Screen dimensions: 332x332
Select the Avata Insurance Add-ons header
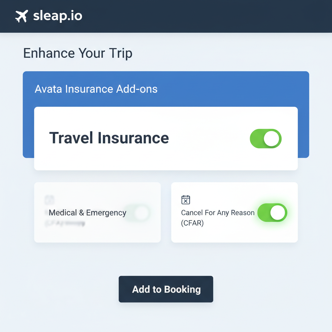(x=96, y=89)
